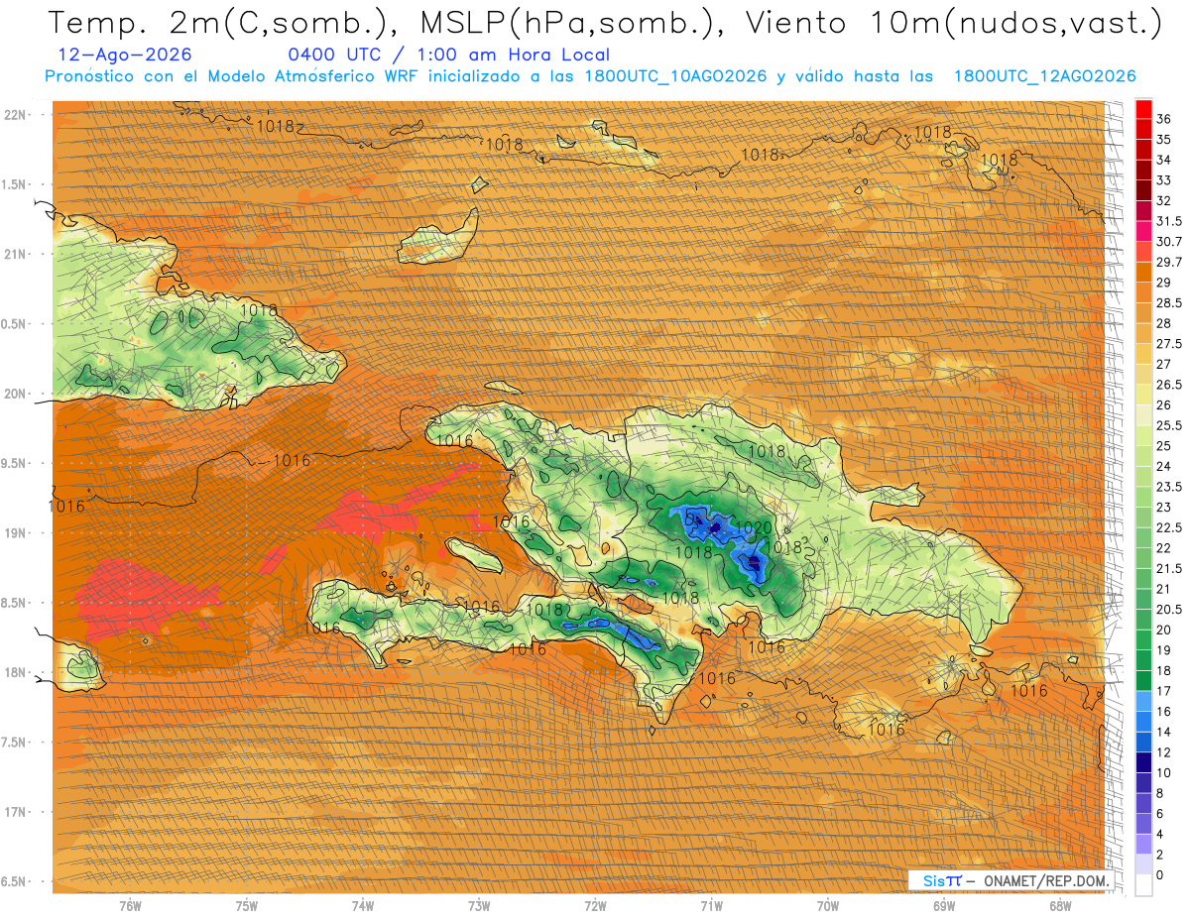
Task: Click the map title starting with "Temp. 2m(C,somb.)"
Action: coord(605,22)
